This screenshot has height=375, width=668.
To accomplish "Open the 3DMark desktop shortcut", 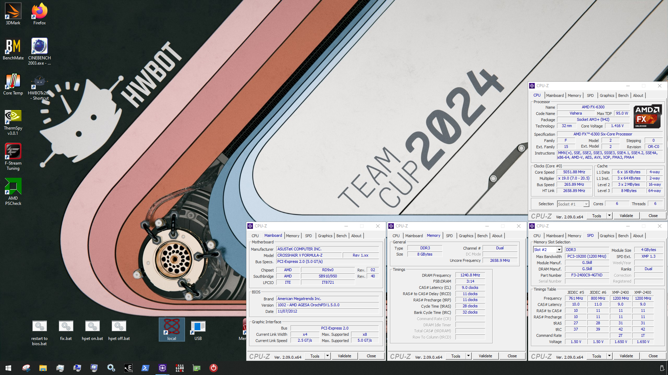I will pyautogui.click(x=13, y=14).
